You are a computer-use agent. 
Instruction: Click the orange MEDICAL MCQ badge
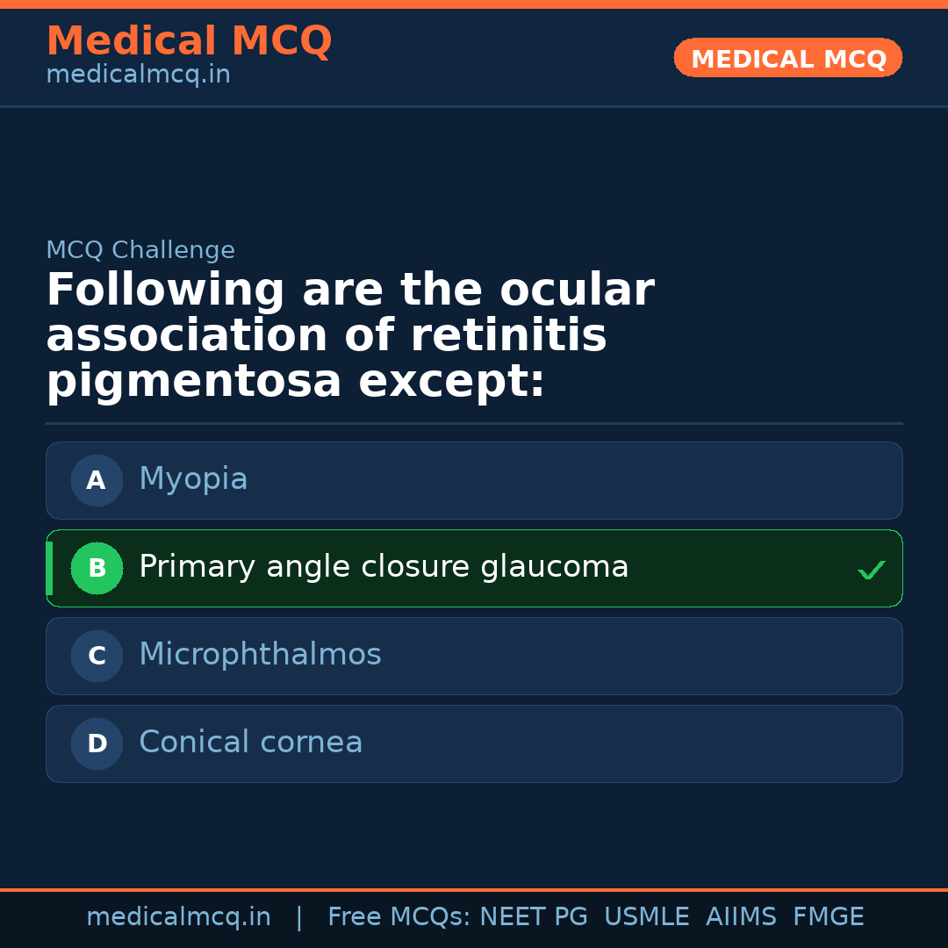(787, 58)
